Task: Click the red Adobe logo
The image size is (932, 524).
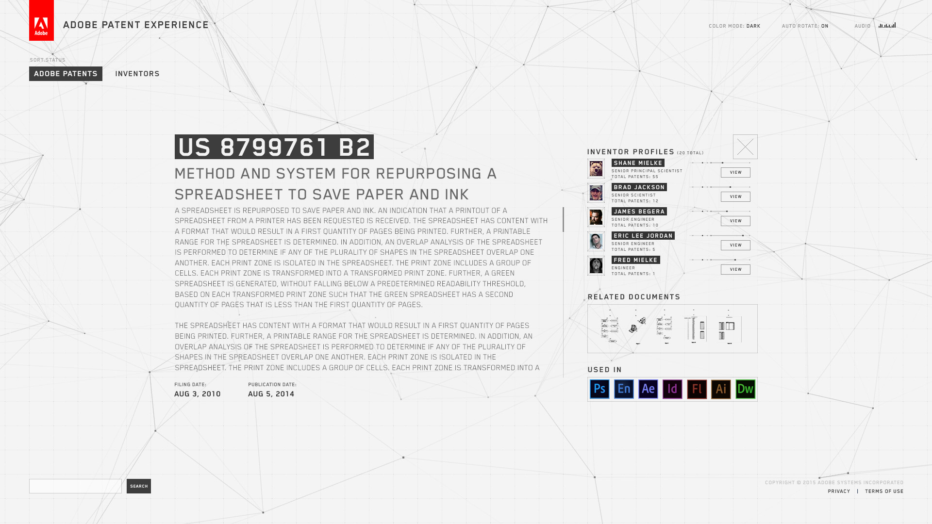Action: click(x=41, y=20)
